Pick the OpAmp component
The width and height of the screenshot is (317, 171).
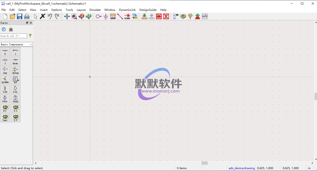tap(15, 71)
